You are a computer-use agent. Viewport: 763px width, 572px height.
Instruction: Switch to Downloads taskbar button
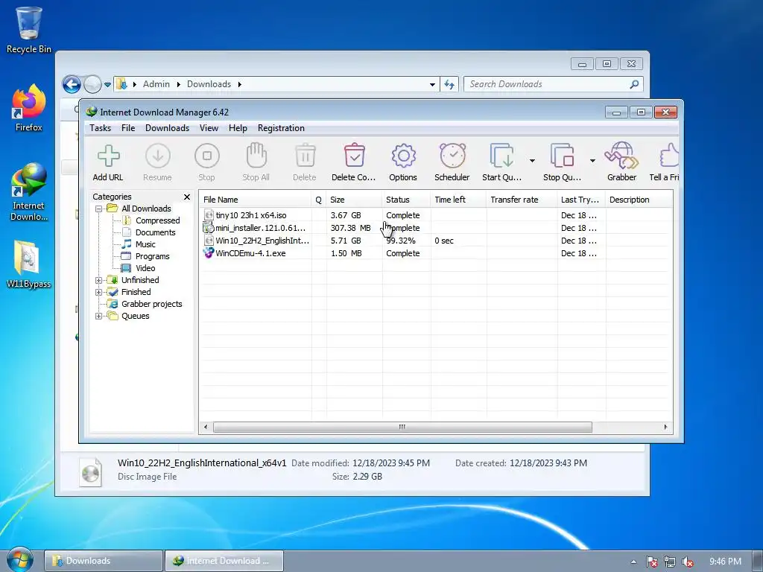[x=104, y=561]
